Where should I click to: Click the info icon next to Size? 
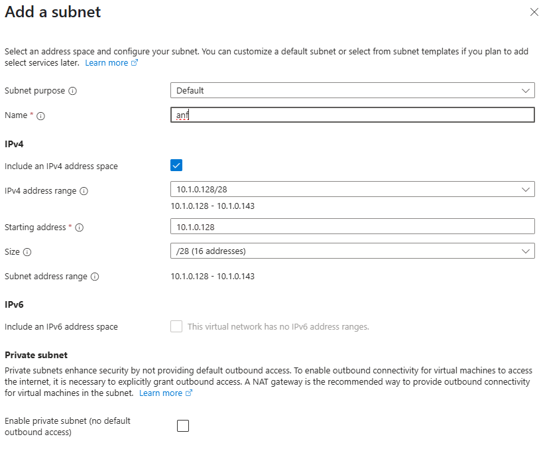coord(27,252)
